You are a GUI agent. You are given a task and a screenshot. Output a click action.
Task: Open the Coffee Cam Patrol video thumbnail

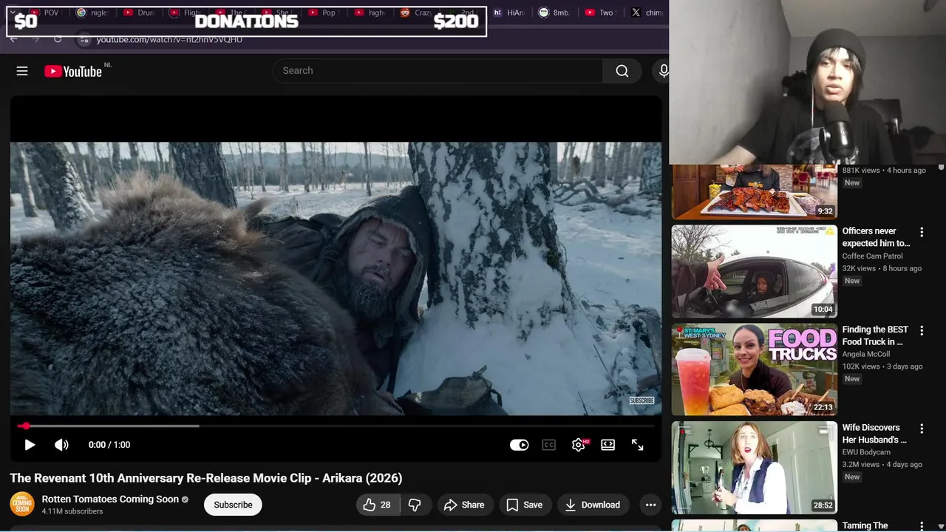755,271
